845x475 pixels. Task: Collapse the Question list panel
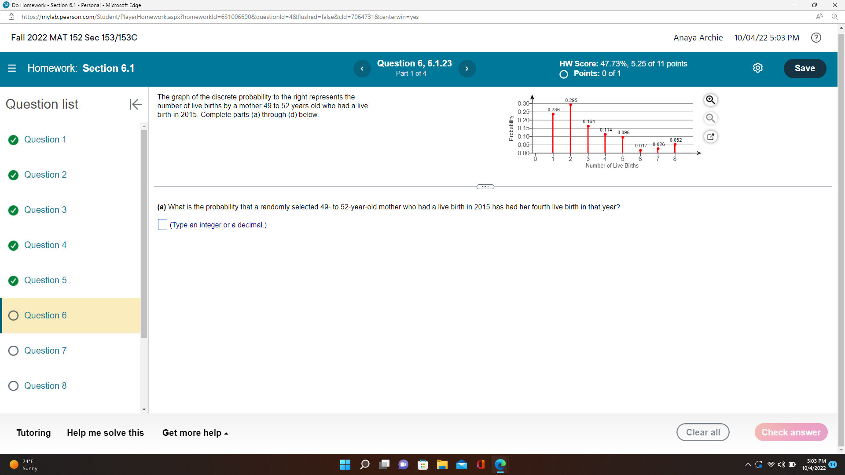135,104
